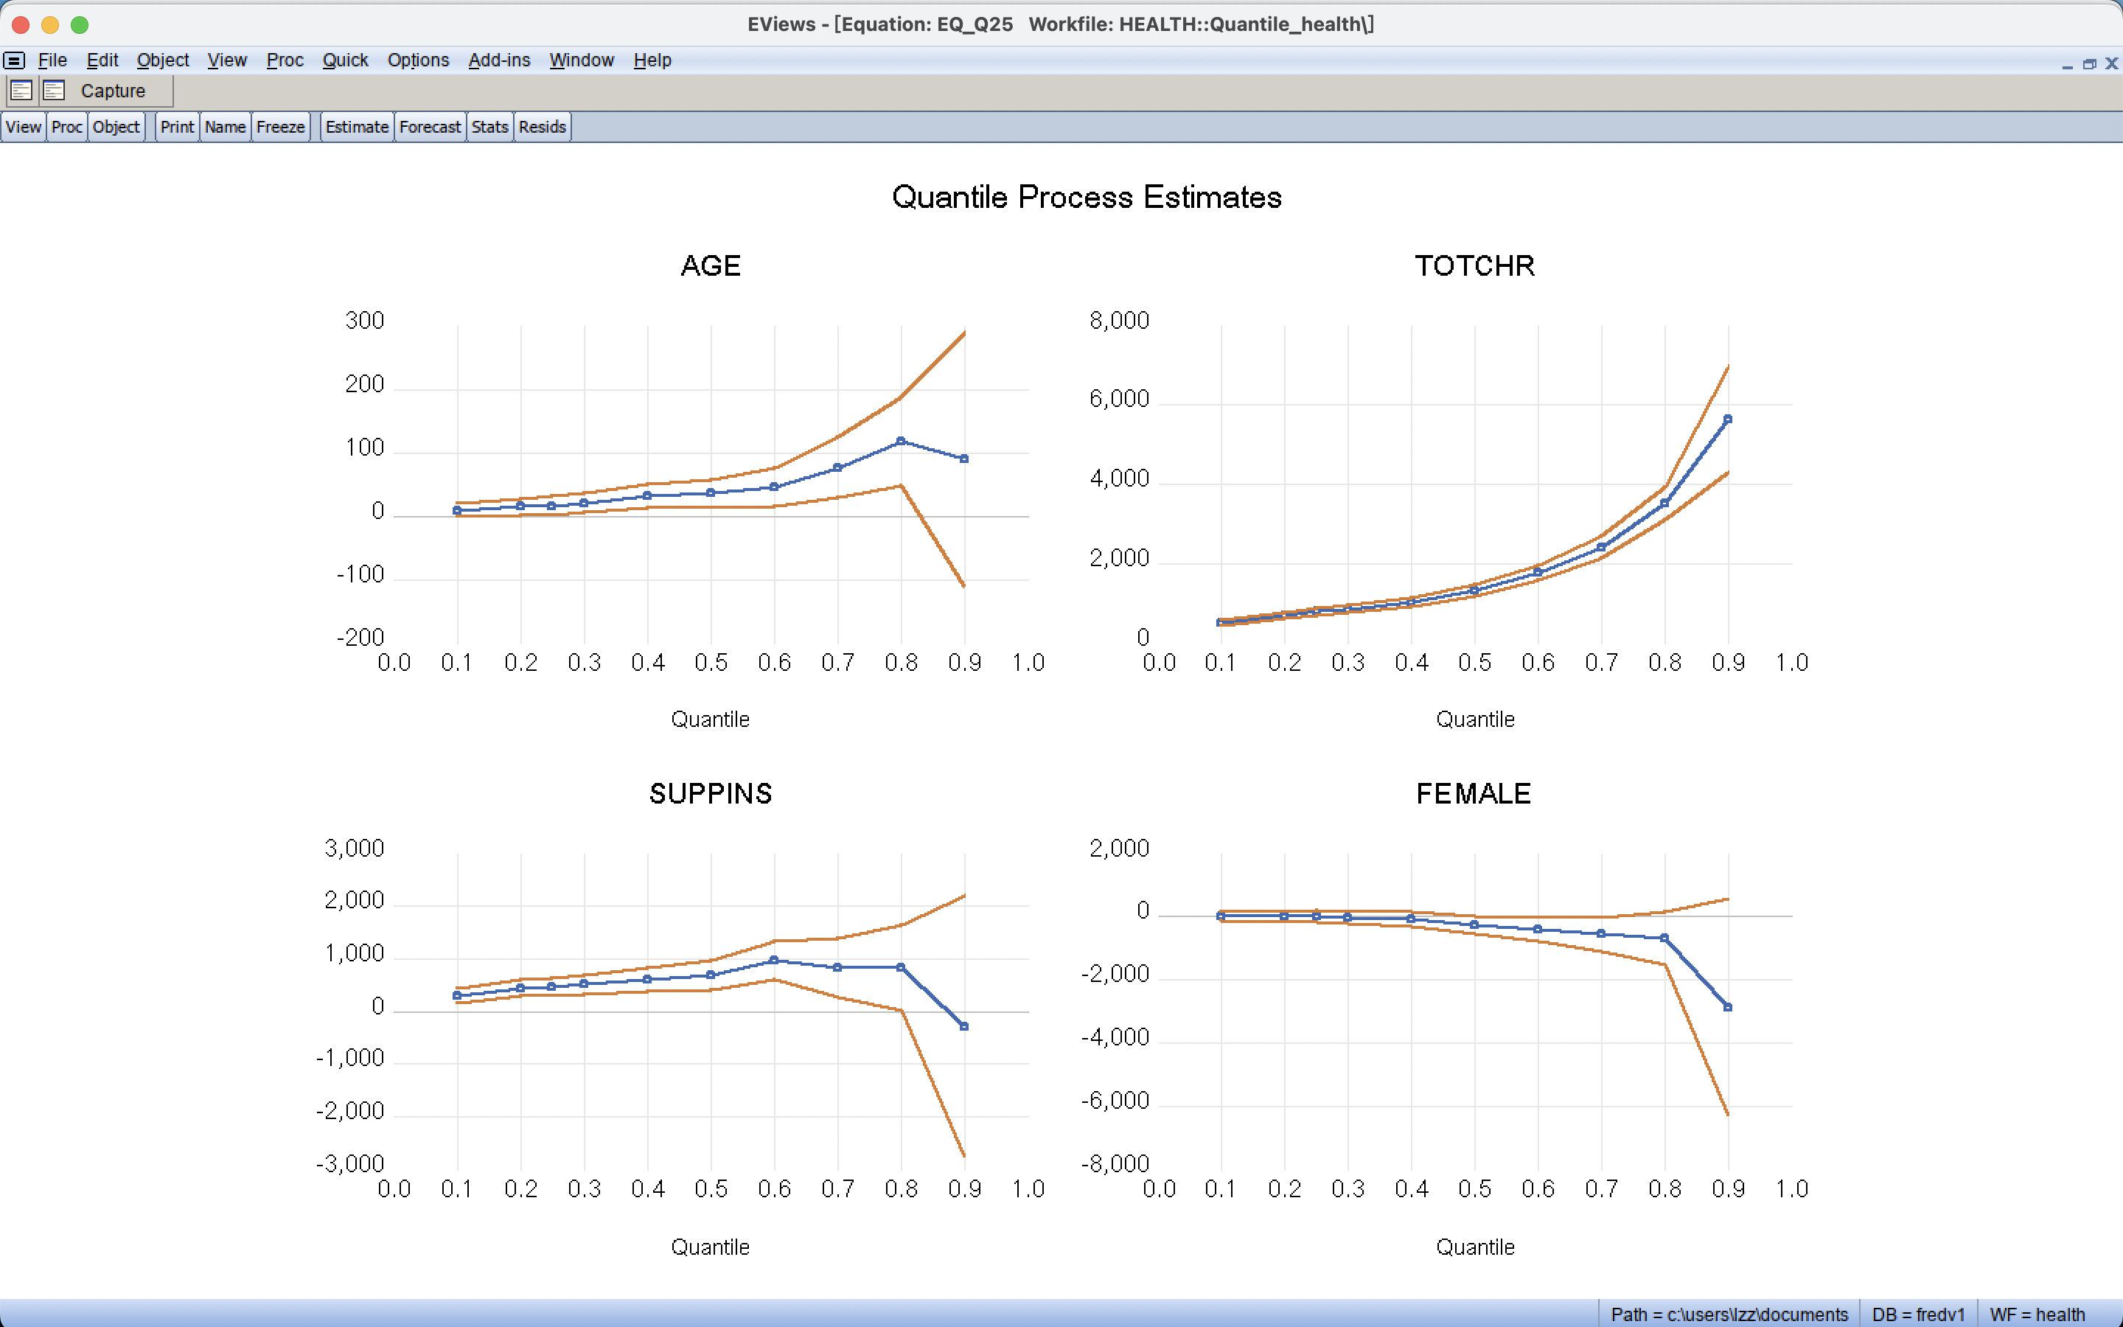Click the WF = health status field
The width and height of the screenshot is (2123, 1327).
coord(2036,1314)
